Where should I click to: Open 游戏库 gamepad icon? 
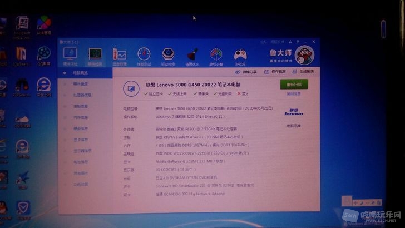[240, 54]
